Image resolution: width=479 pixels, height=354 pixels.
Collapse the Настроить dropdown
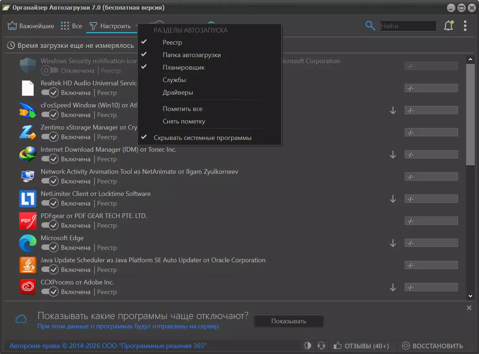[x=112, y=26]
